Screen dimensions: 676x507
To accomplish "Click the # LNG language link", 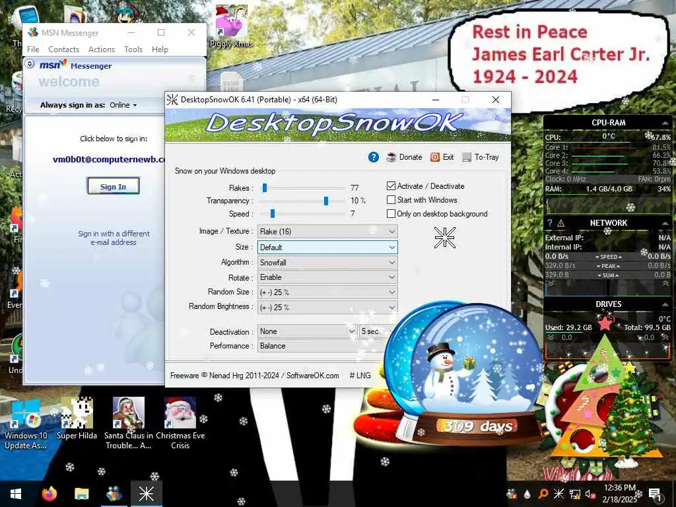I will [x=360, y=376].
